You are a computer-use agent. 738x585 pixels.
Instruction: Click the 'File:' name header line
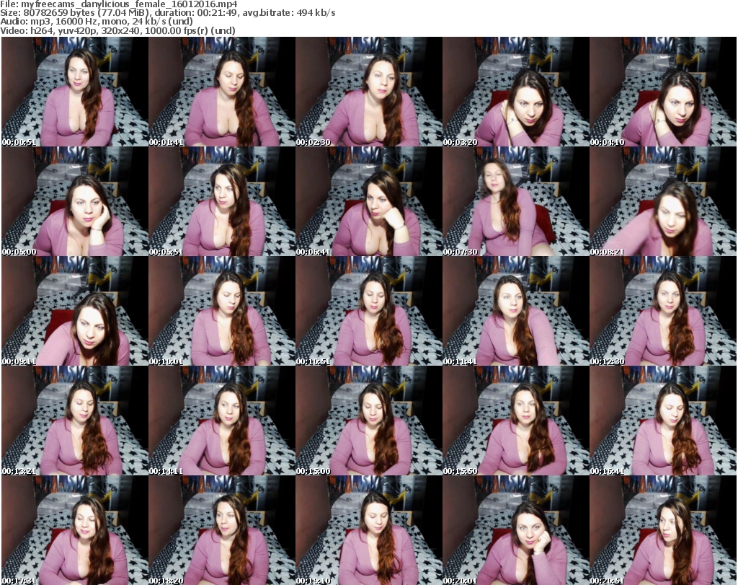(119, 4)
